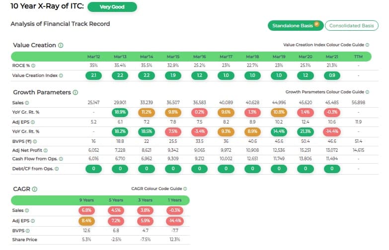Switch to Standalone Basis view

click(296, 26)
